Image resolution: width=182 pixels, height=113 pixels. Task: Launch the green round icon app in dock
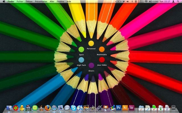click(x=35, y=108)
